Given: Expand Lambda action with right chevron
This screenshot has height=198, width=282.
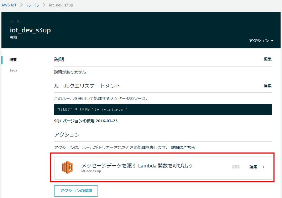Looking at the screenshot, I should (x=263, y=167).
